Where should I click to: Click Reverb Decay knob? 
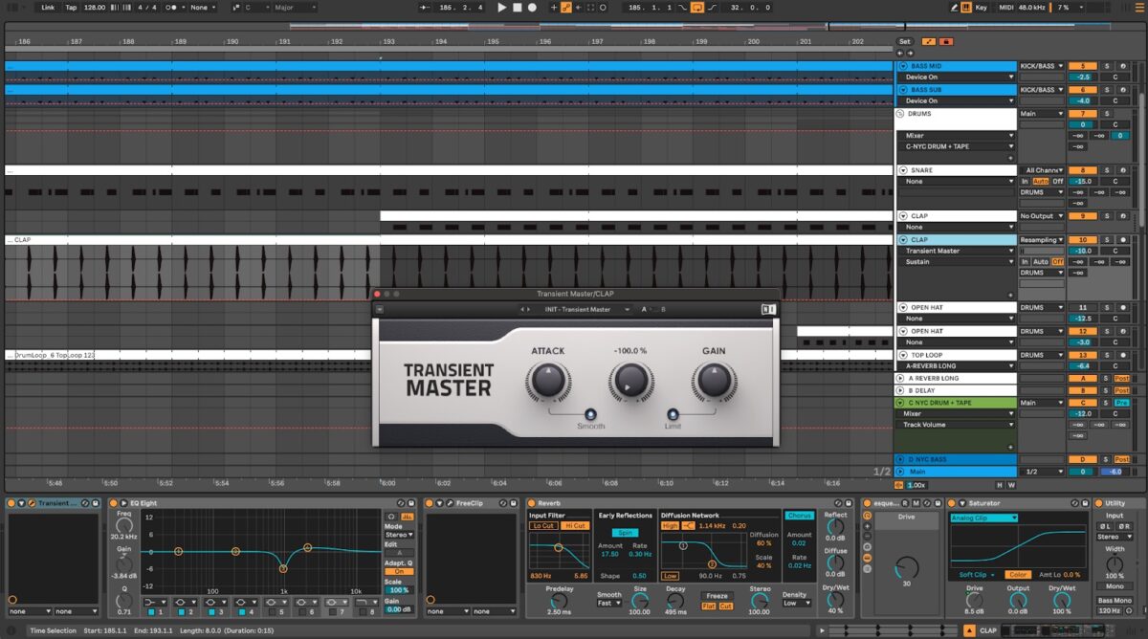click(675, 601)
